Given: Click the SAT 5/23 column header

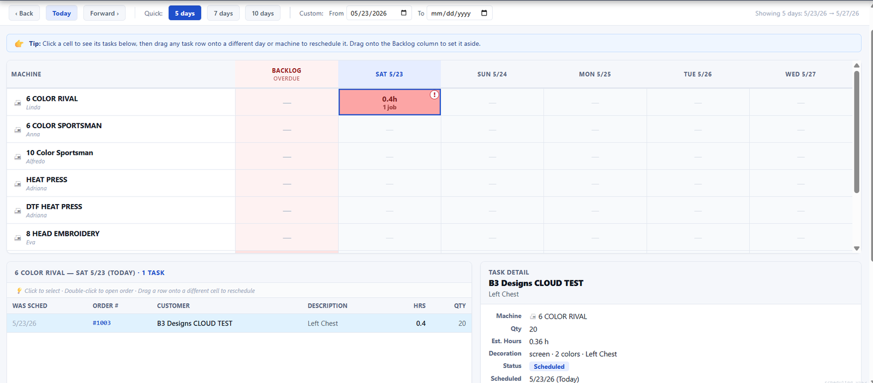Looking at the screenshot, I should click(389, 74).
